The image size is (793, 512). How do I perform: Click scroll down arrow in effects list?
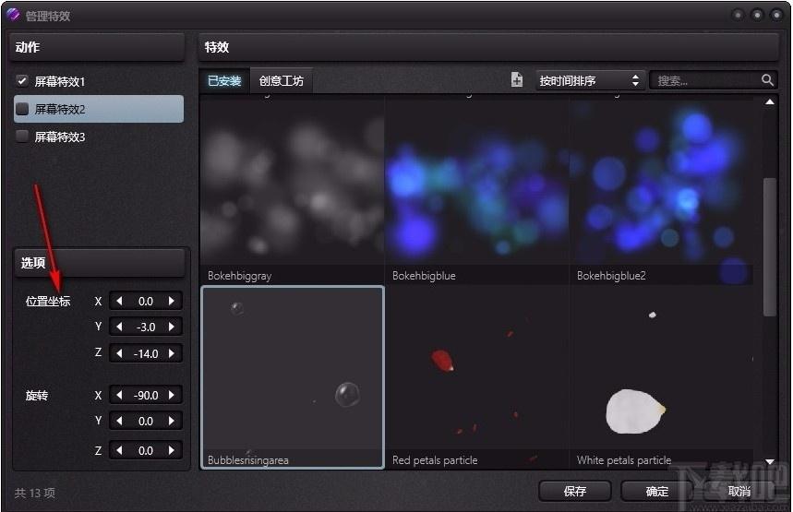click(770, 461)
